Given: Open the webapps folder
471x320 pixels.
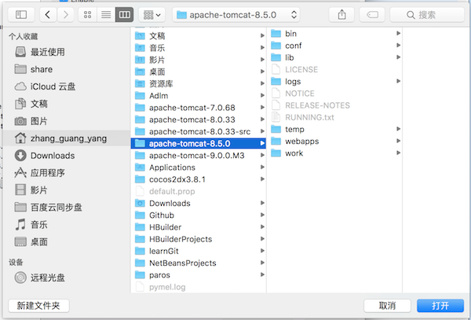Looking at the screenshot, I should (x=334, y=141).
